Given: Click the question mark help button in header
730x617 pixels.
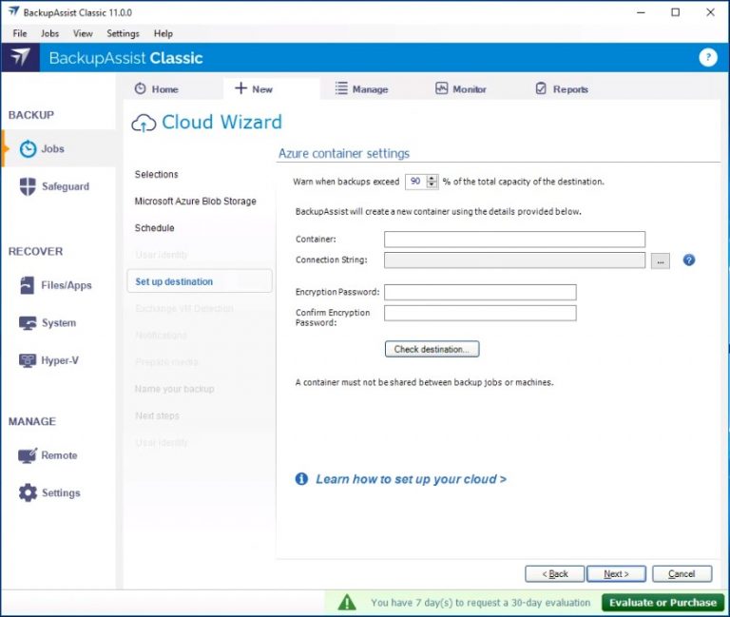Looking at the screenshot, I should tap(707, 57).
